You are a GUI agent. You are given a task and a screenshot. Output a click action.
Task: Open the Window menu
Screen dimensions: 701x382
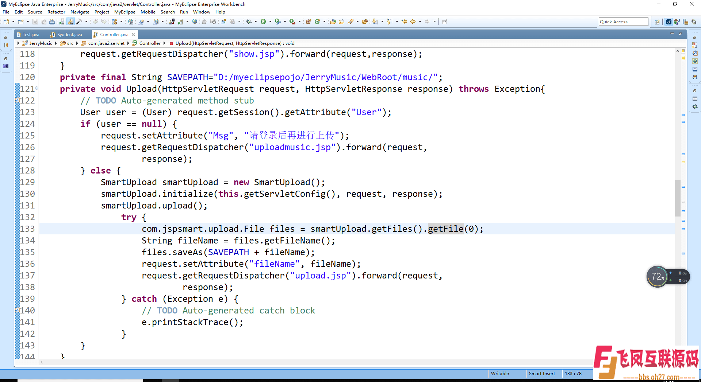click(x=202, y=12)
